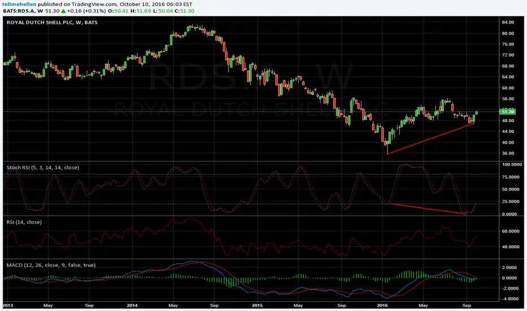Viewport: 527px width, 311px height.
Task: Click 25.0000 on the Stoch RSI axis
Action: coord(512,202)
